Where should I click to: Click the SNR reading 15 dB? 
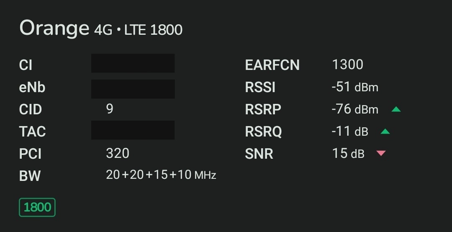click(348, 153)
